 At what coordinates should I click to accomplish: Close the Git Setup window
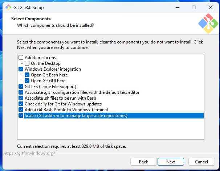(x=211, y=7)
